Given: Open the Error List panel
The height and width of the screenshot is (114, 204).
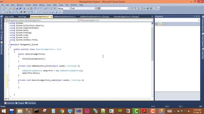Looking at the screenshot, I should [9, 103].
